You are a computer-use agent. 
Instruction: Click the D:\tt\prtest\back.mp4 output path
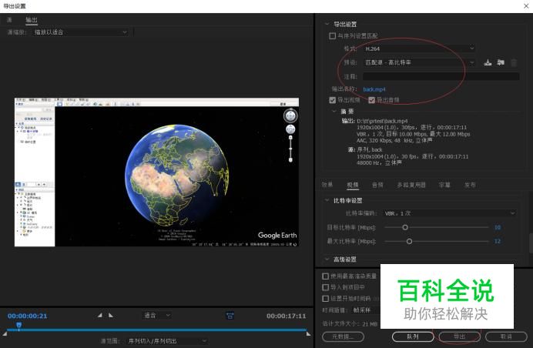(382, 121)
